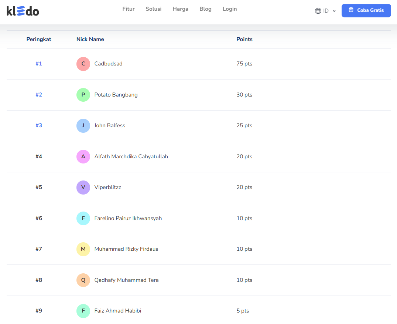Click Potato Bangbang's green P avatar
Viewport: 397px width, 324px height.
click(x=83, y=95)
